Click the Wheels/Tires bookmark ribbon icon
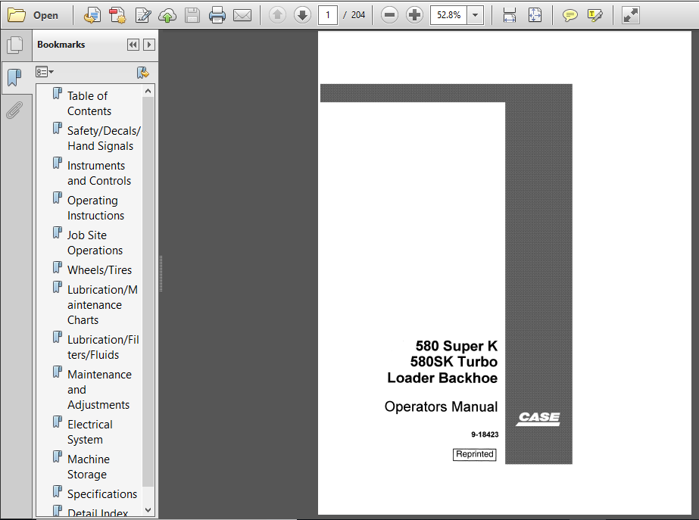The width and height of the screenshot is (699, 520). [57, 267]
